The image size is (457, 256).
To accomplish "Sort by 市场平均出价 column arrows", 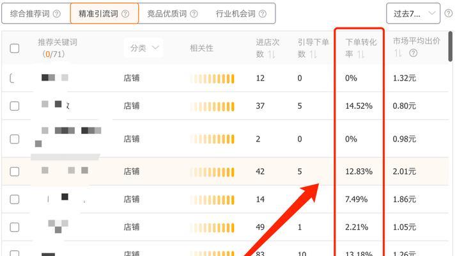I will point(398,53).
